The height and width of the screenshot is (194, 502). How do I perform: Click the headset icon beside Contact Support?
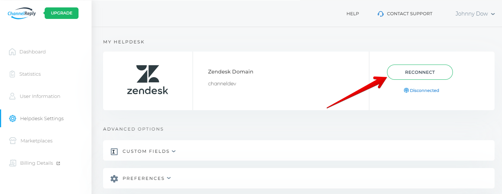(380, 14)
